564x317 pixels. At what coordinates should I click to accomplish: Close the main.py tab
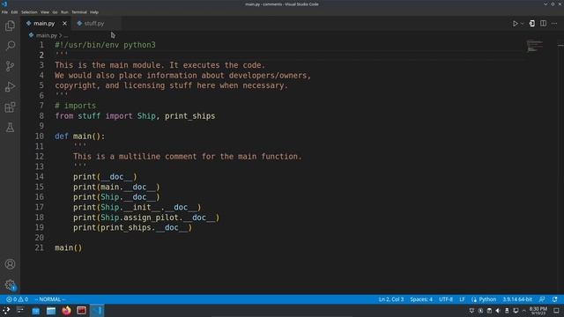click(x=64, y=24)
